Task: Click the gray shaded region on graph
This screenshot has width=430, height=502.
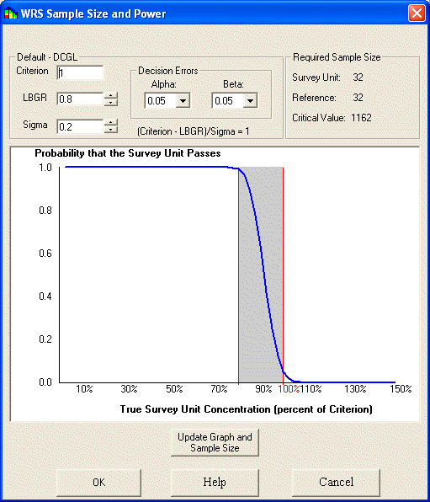Action: (x=261, y=275)
